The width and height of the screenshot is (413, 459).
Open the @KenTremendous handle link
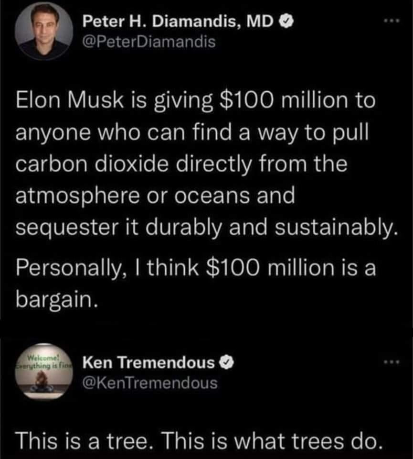(x=150, y=383)
